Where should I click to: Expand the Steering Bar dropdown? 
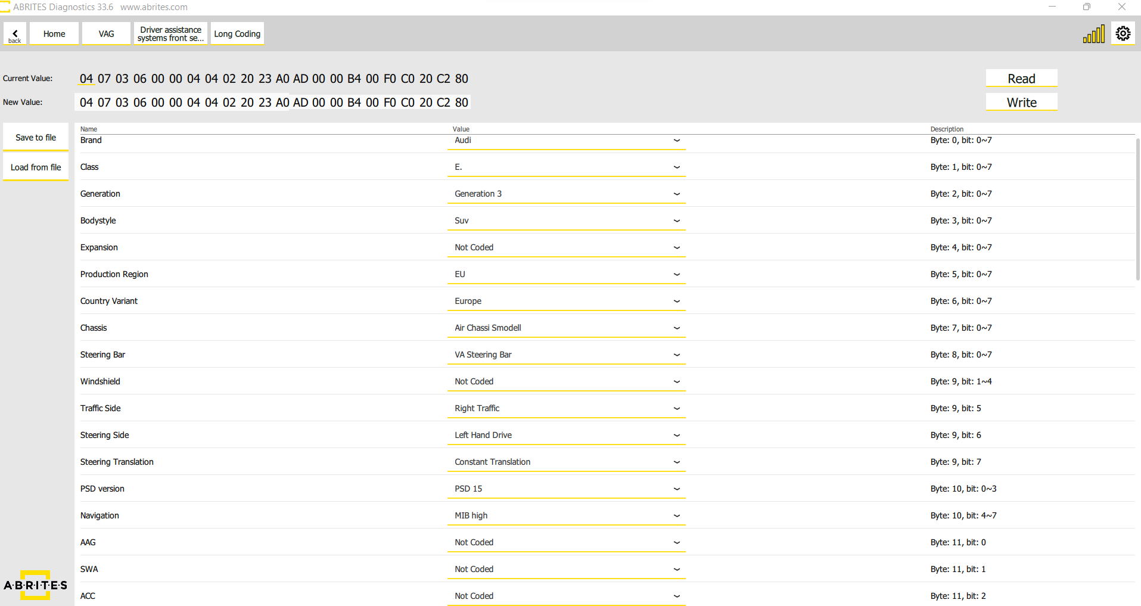pyautogui.click(x=567, y=355)
